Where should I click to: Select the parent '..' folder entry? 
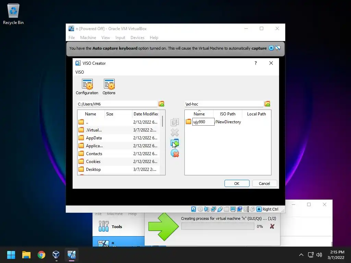pyautogui.click(x=119, y=122)
